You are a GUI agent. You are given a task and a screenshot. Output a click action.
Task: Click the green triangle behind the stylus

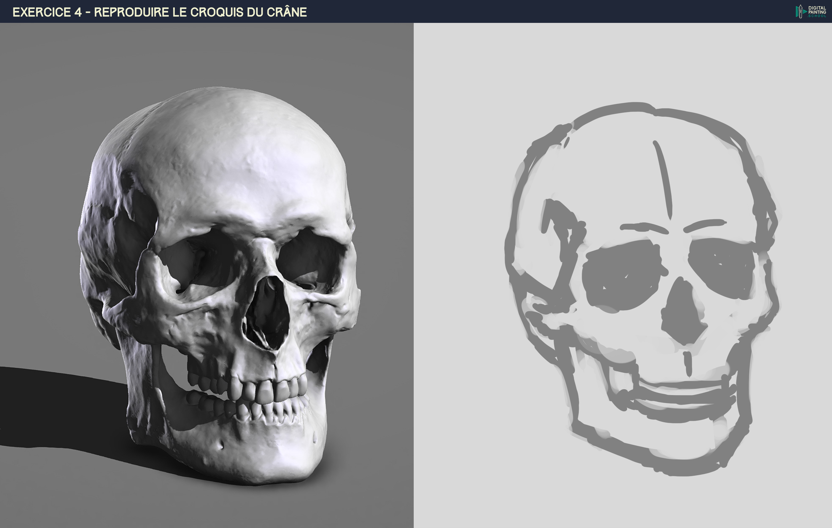coord(797,11)
